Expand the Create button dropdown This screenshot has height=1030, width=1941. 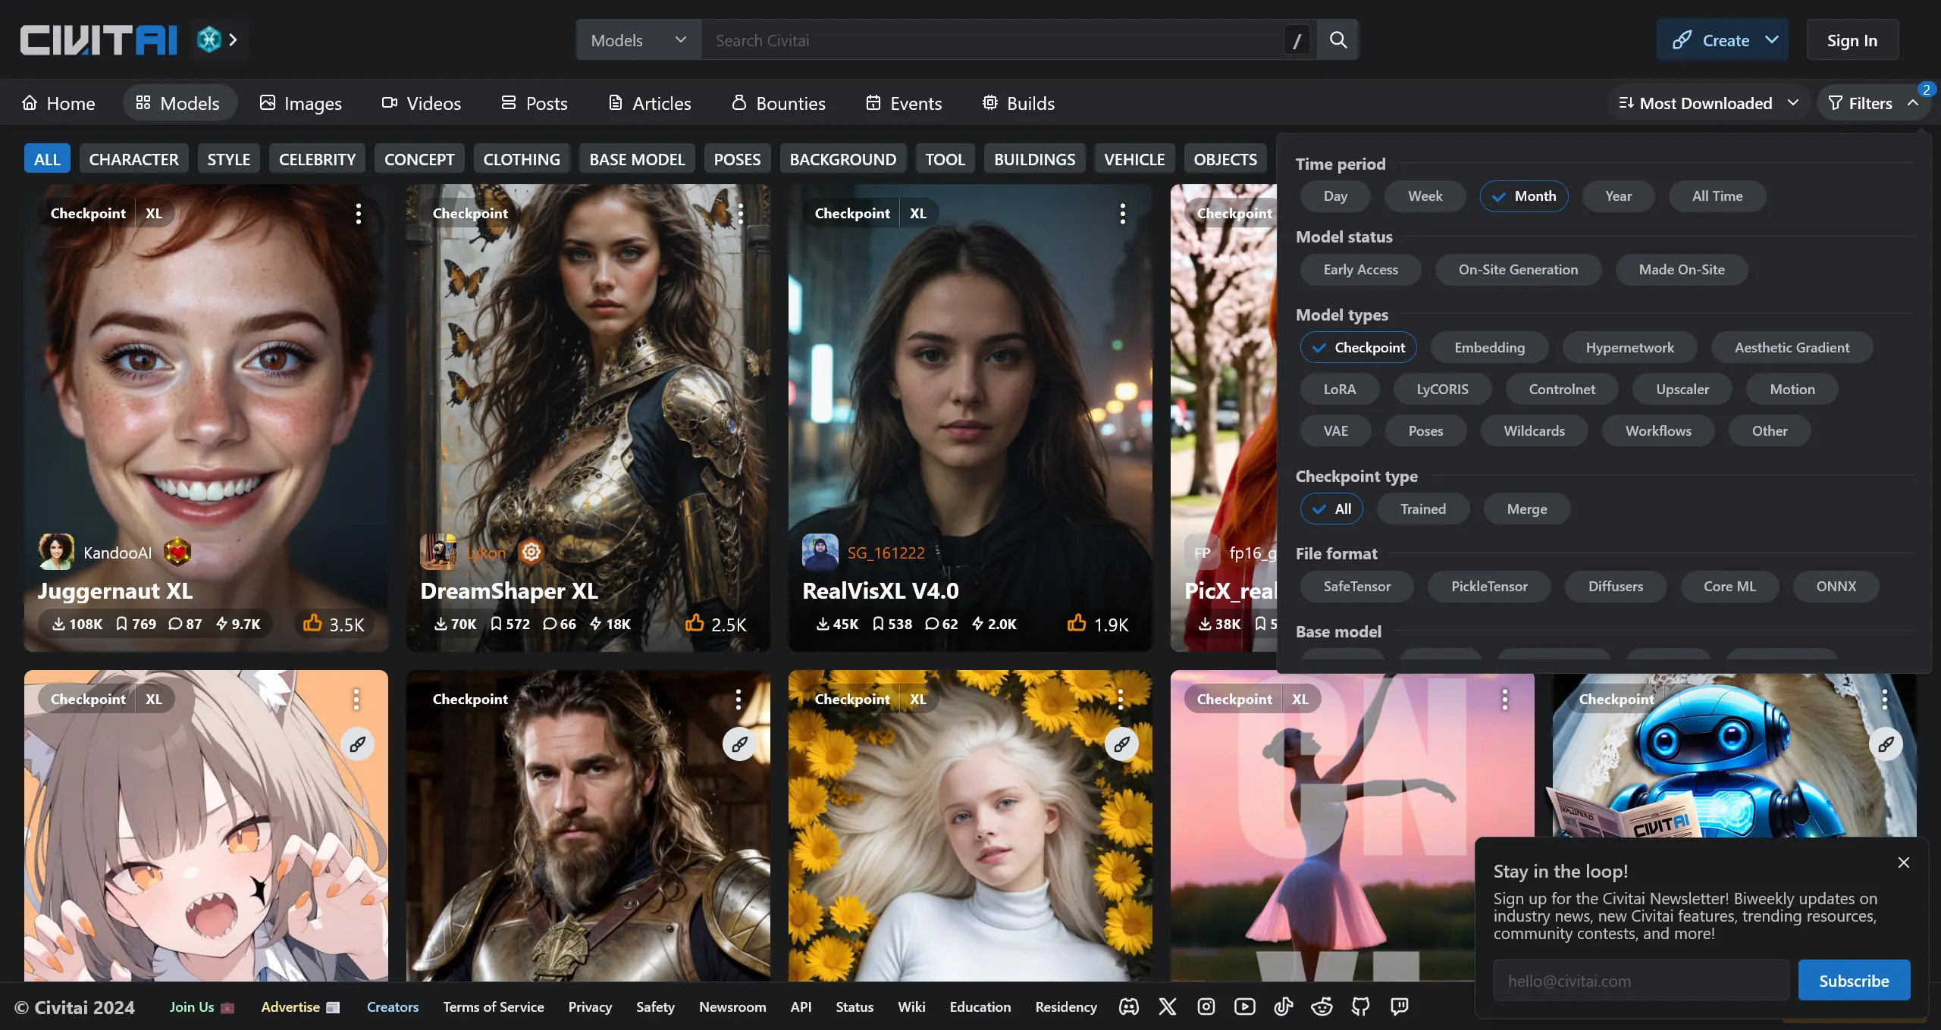coord(1772,40)
